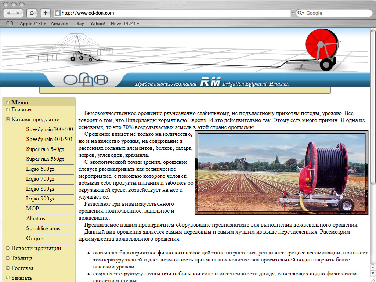Click the irrigation hose reel field photo
The image size is (376, 282).
[x=281, y=173]
